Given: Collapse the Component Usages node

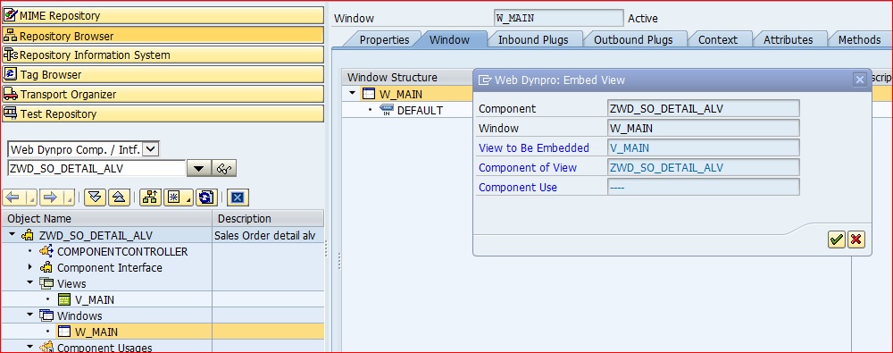Looking at the screenshot, I should (30, 347).
